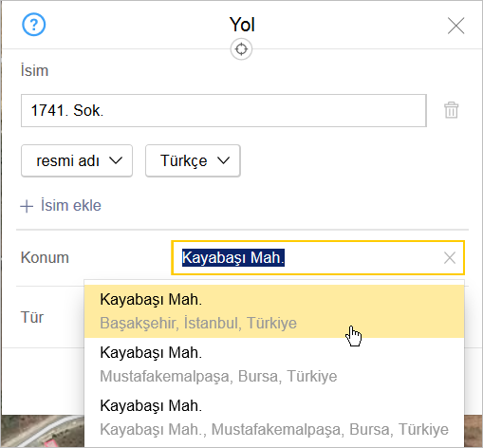Click the chevron arrow on resmi adı
The image size is (483, 448).
[116, 160]
